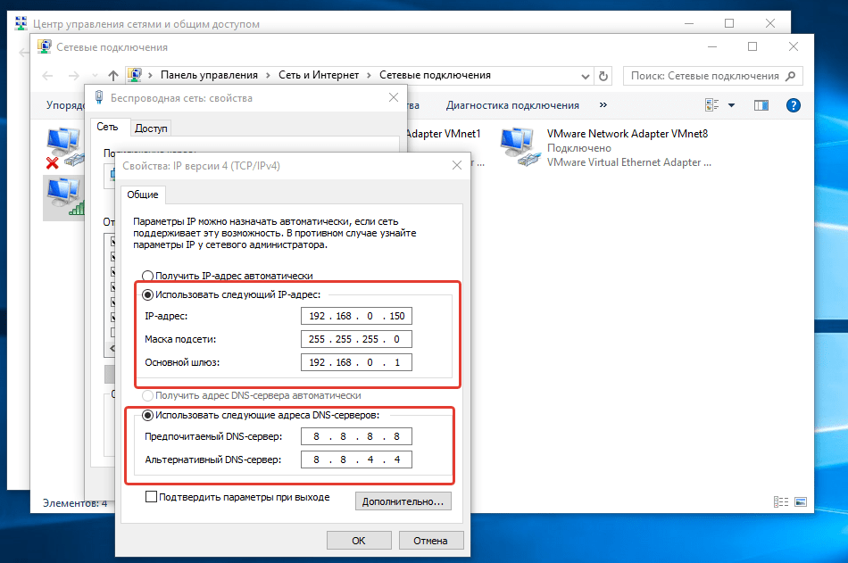Select the disconnected adapter with red X

64,148
